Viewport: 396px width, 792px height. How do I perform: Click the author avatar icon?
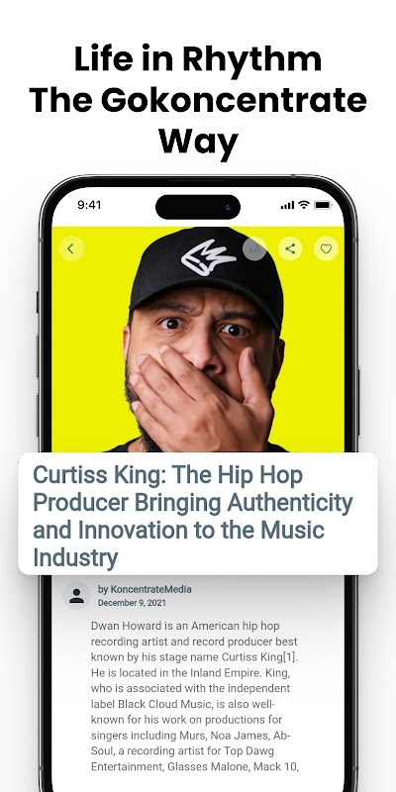click(x=77, y=596)
